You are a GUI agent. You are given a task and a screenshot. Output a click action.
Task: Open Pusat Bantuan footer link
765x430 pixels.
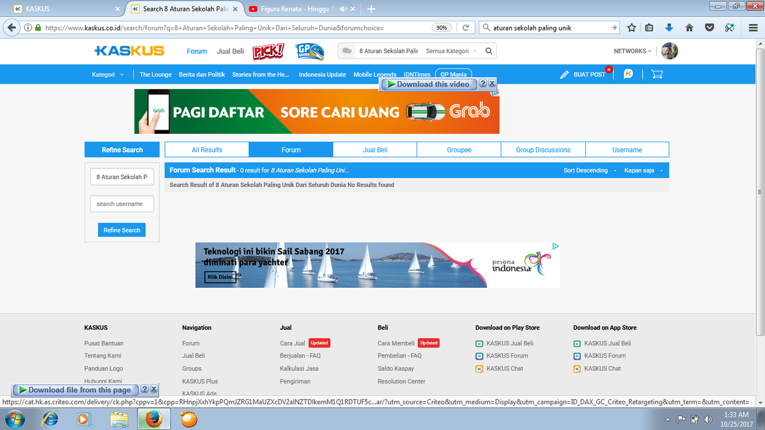(104, 343)
